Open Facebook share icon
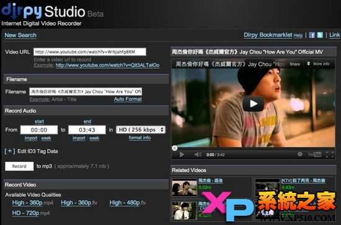Image resolution: width=341 pixels, height=225 pixels. tap(312, 35)
